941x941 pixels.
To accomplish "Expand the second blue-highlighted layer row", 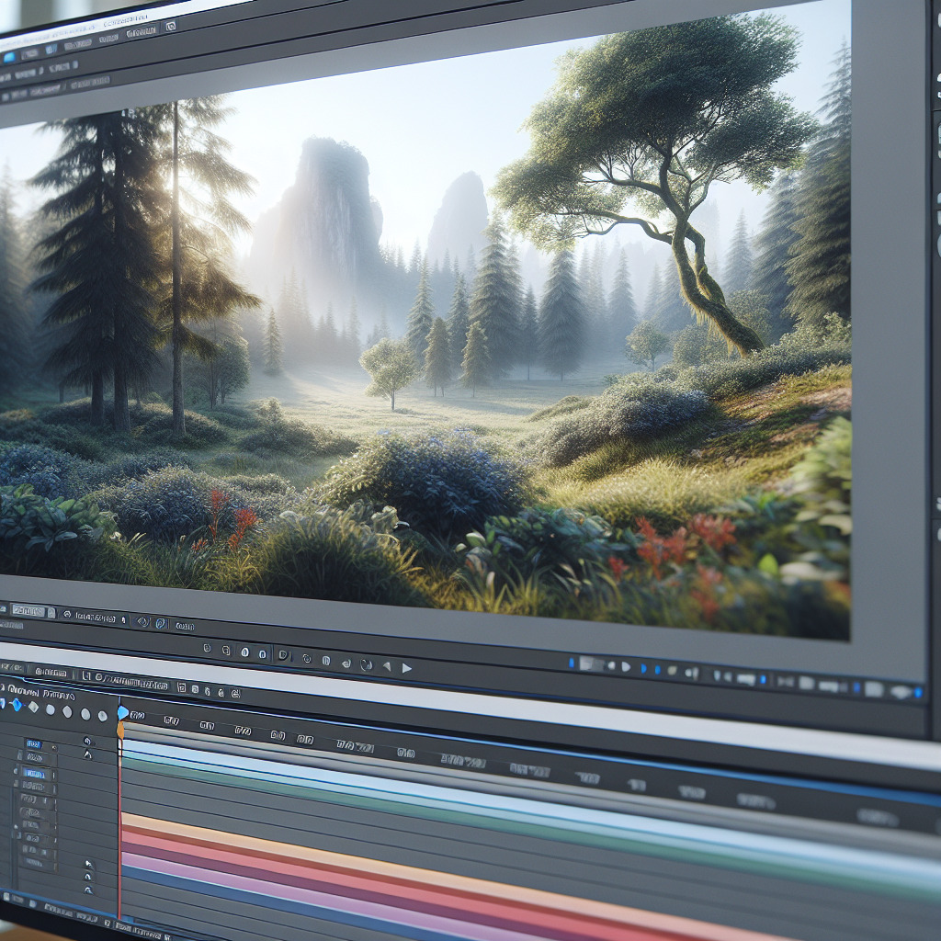I will [x=35, y=774].
